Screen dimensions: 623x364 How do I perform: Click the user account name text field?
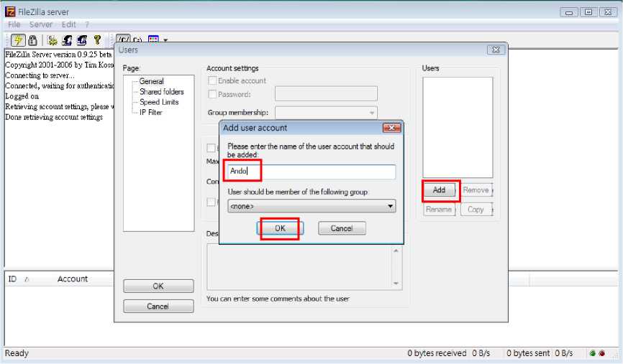pyautogui.click(x=311, y=172)
